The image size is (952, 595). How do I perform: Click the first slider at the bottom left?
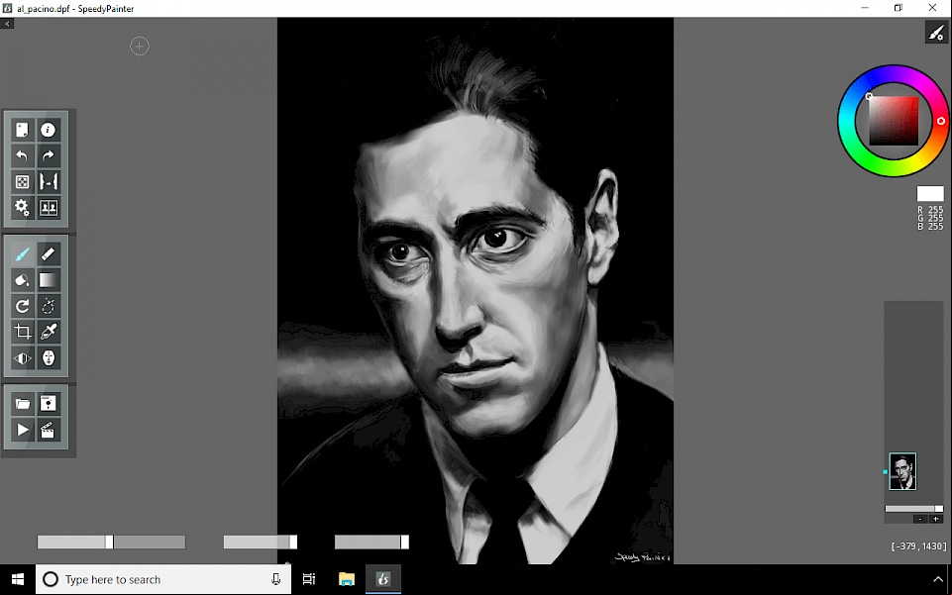[x=111, y=543]
